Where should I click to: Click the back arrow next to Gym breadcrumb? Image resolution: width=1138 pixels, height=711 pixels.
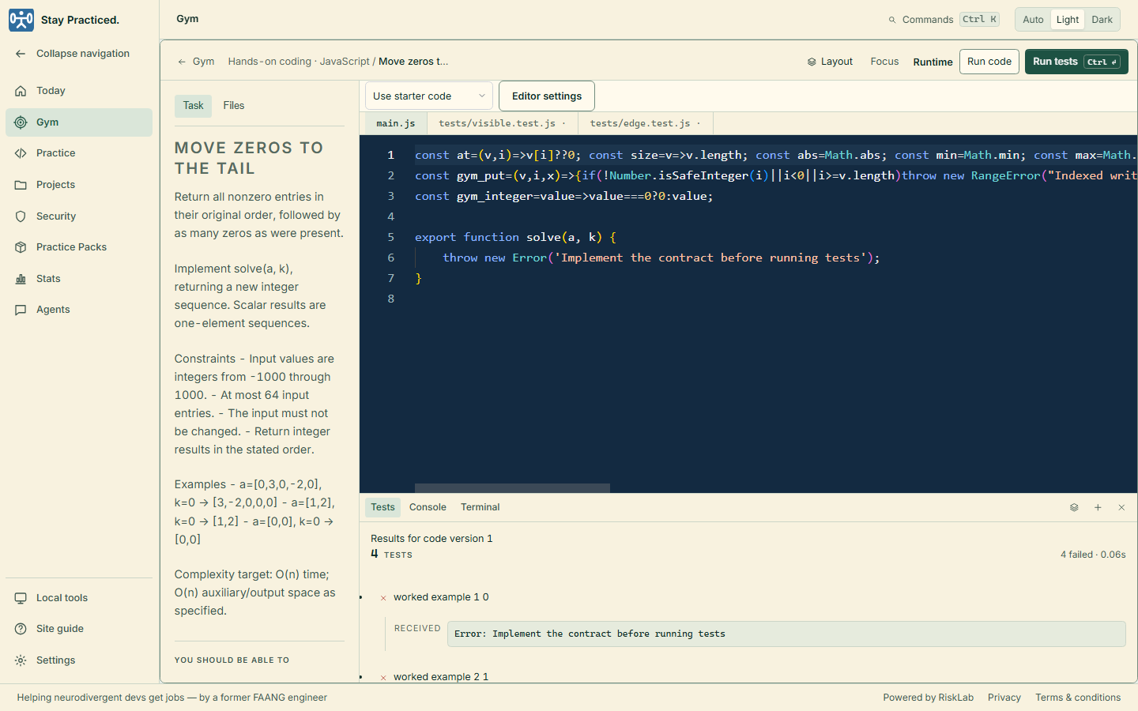click(182, 62)
